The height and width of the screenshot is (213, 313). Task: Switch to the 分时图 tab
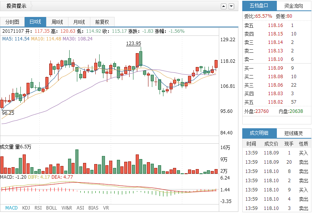coord(12,22)
